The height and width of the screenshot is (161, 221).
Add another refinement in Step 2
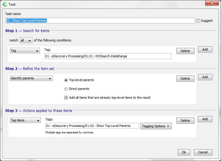click(x=205, y=77)
